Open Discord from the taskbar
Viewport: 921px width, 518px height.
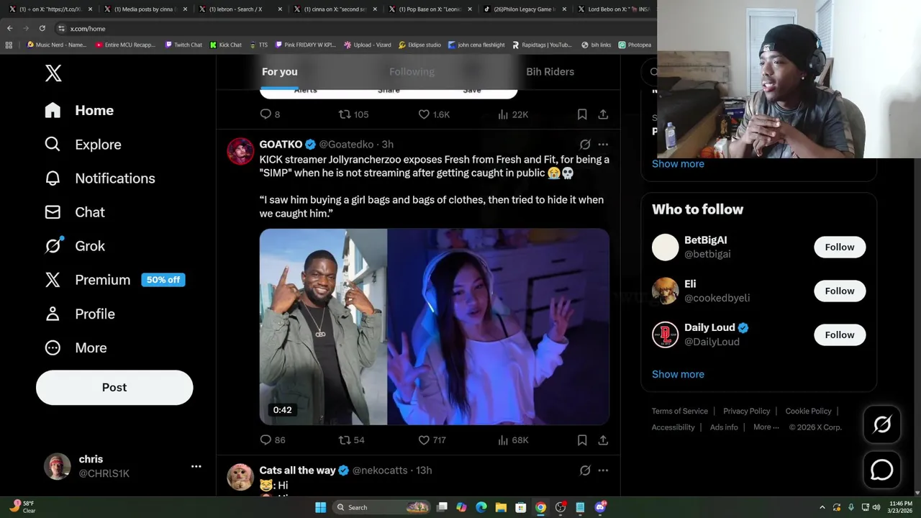click(600, 507)
